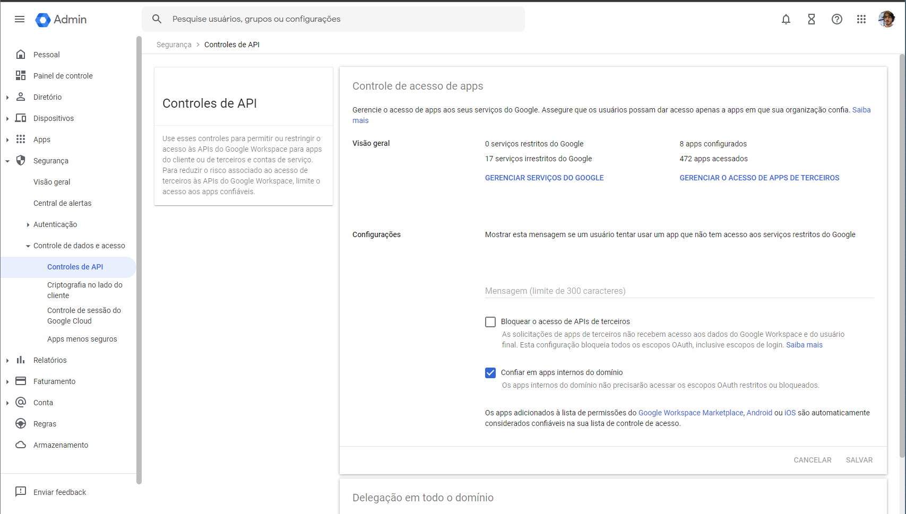This screenshot has height=514, width=906.
Task: Click GERENCIAR O ACESSO DE APPS DE TERCEIROS
Action: tap(760, 178)
